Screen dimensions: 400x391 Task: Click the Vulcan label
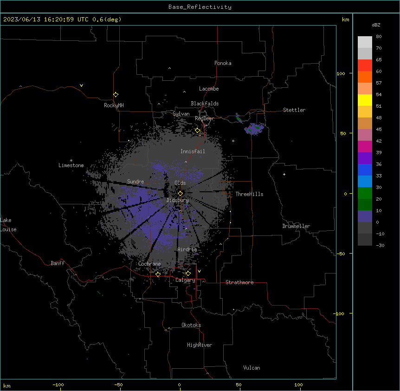point(252,368)
